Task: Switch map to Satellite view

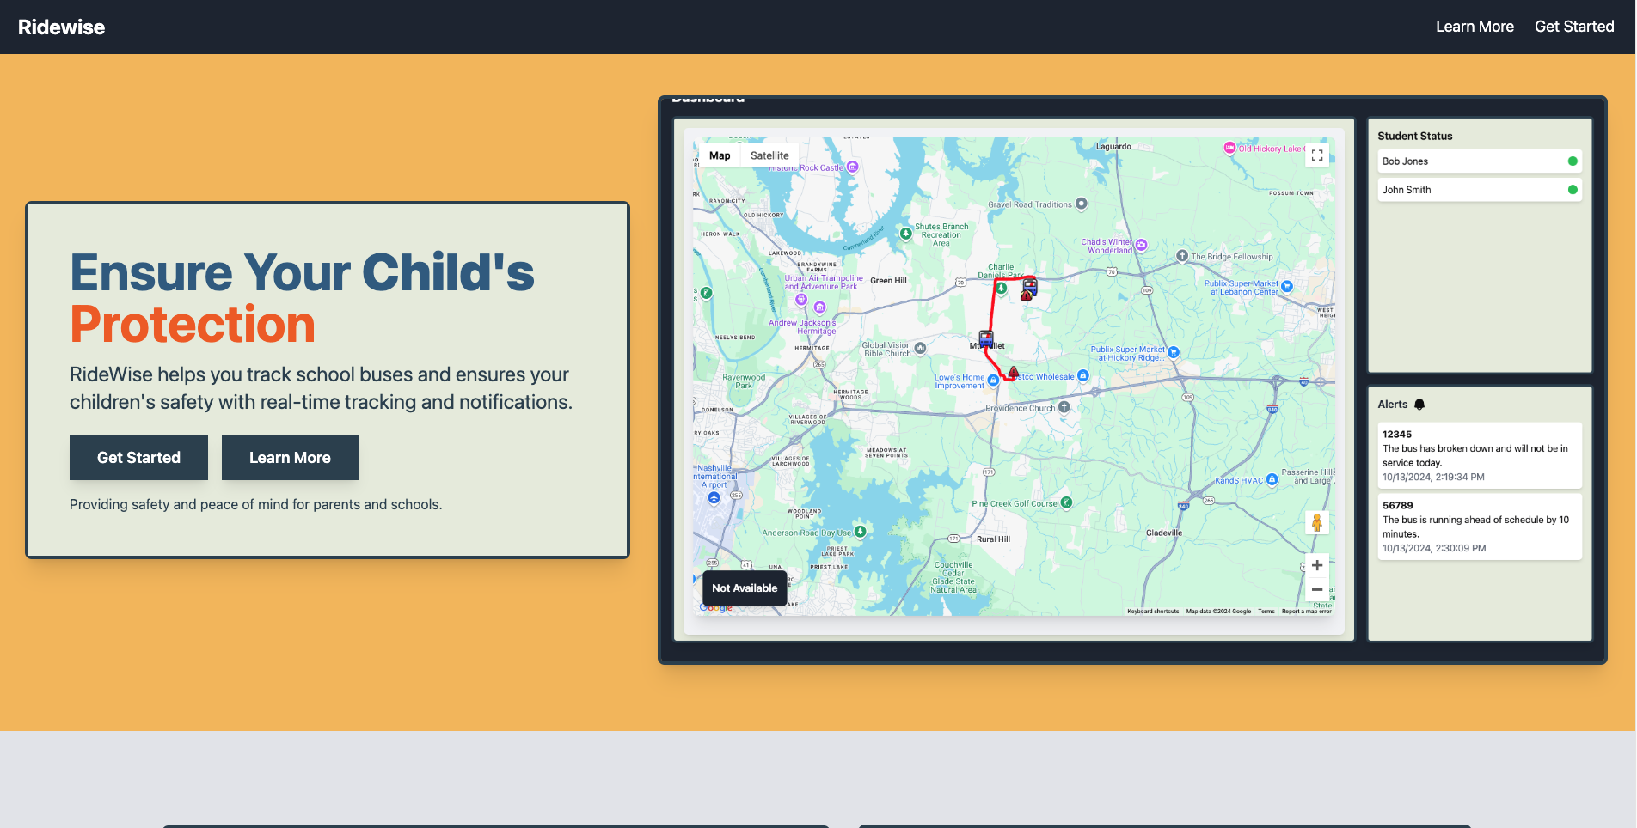Action: tap(769, 155)
